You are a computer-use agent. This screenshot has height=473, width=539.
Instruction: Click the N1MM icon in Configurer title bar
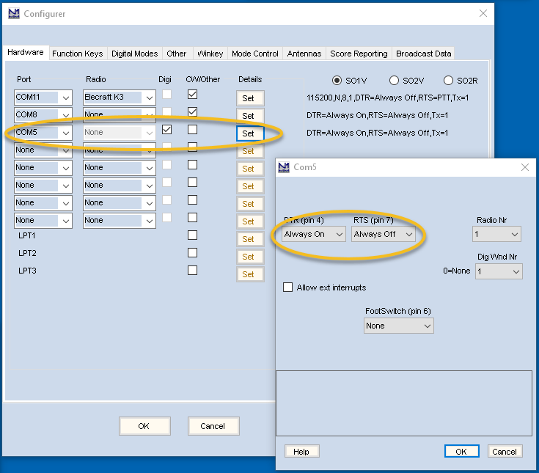pyautogui.click(x=14, y=14)
